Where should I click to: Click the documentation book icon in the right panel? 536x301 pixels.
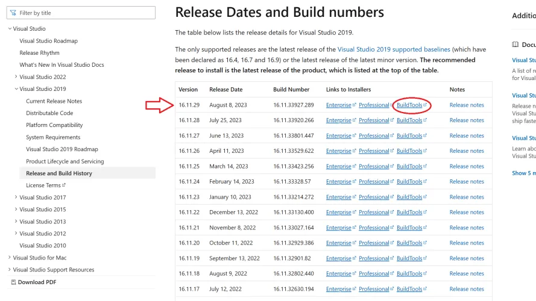516,45
